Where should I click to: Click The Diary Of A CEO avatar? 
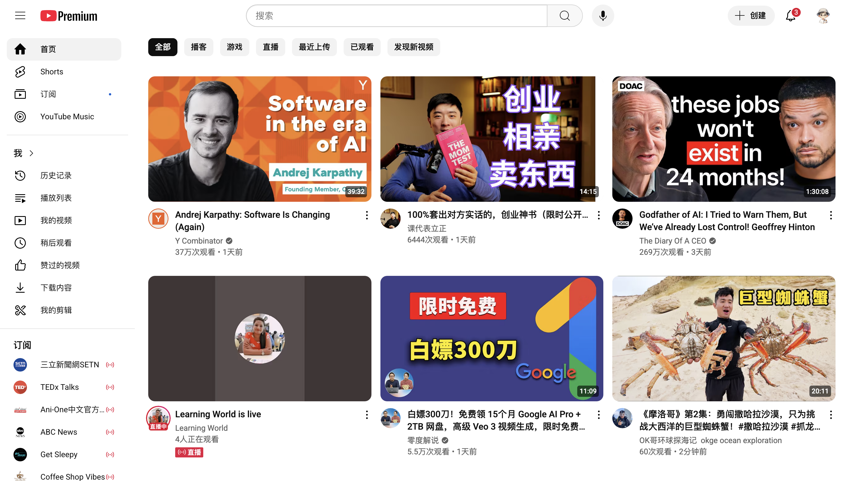click(622, 219)
